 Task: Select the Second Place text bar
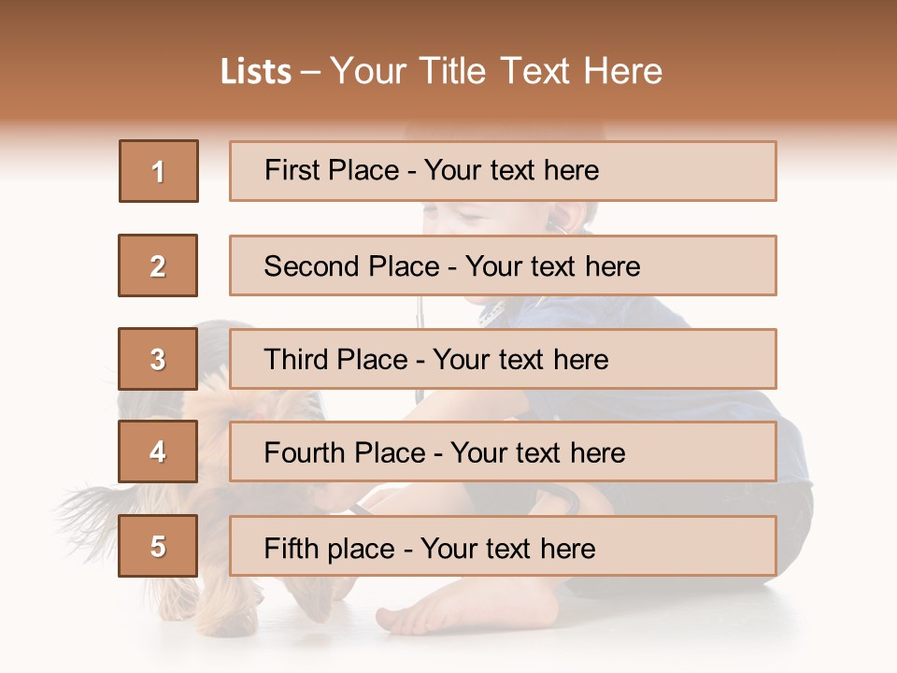pyautogui.click(x=503, y=265)
